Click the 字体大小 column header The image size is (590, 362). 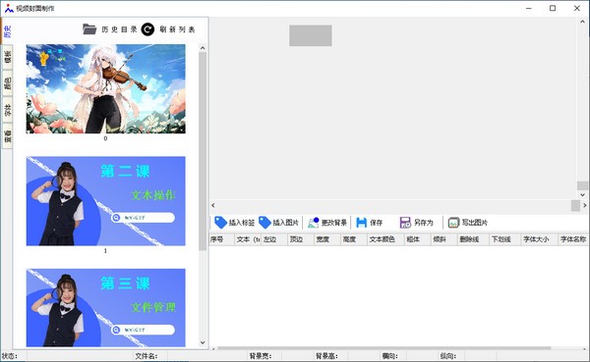[539, 239]
